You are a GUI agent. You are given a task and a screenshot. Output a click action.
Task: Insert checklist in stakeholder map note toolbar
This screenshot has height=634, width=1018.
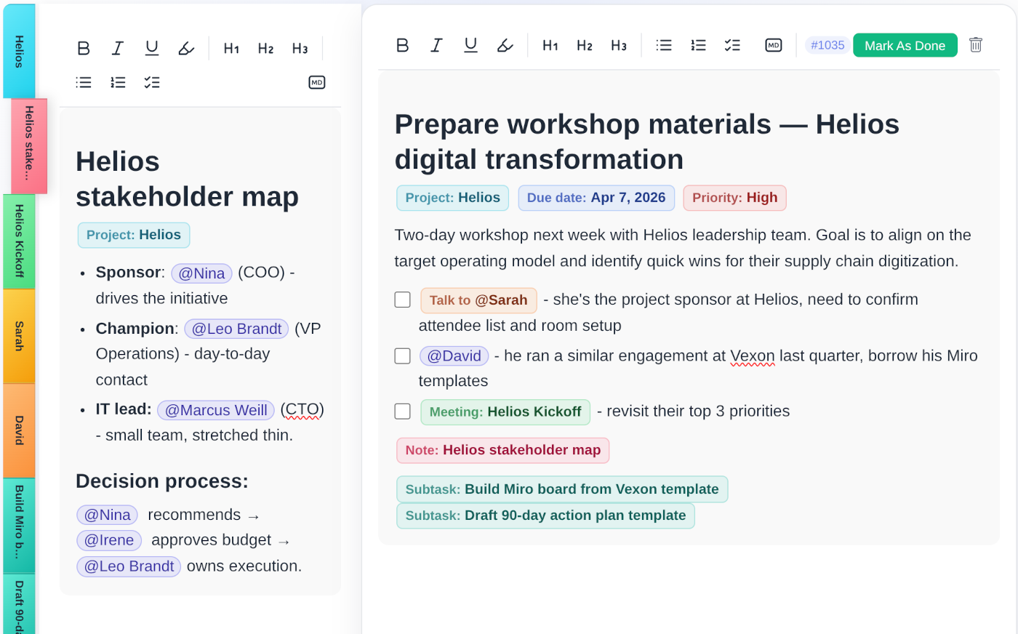coord(152,82)
